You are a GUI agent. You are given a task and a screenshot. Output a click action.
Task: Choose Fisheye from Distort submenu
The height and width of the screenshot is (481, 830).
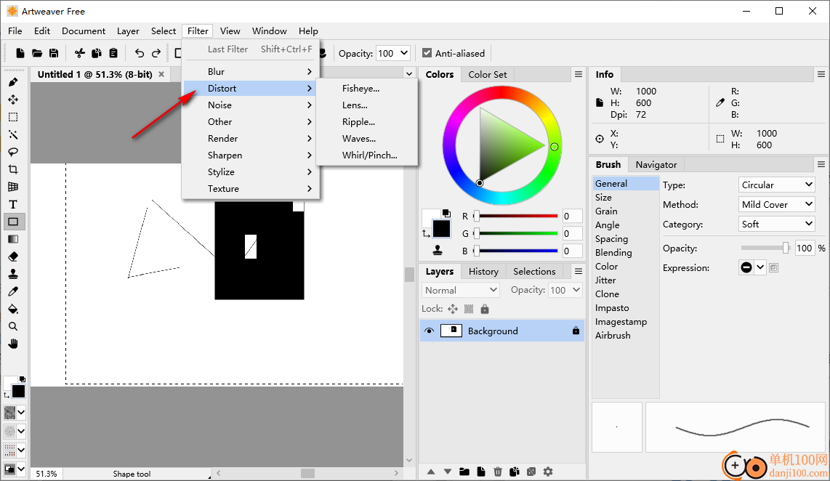(361, 89)
